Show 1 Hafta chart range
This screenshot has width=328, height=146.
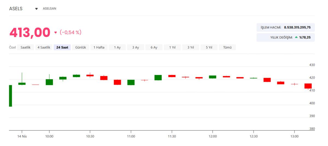pyautogui.click(x=99, y=47)
